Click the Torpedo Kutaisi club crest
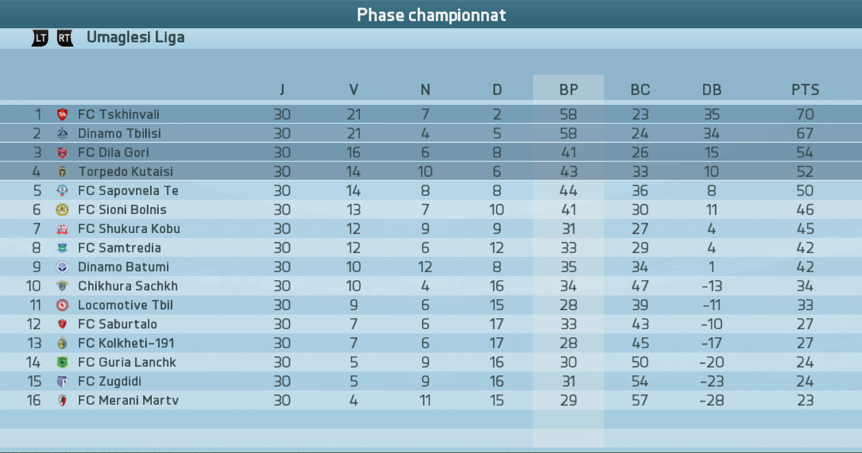Image resolution: width=862 pixels, height=453 pixels. click(x=63, y=172)
